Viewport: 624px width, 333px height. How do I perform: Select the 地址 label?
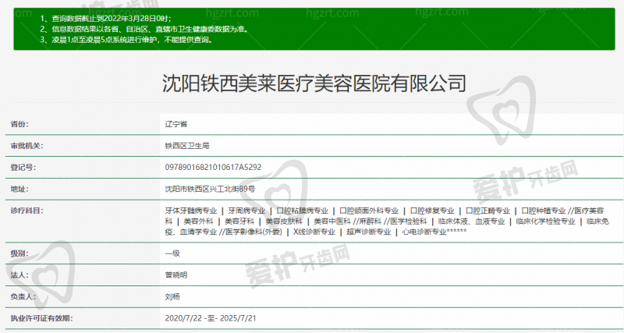(x=19, y=189)
